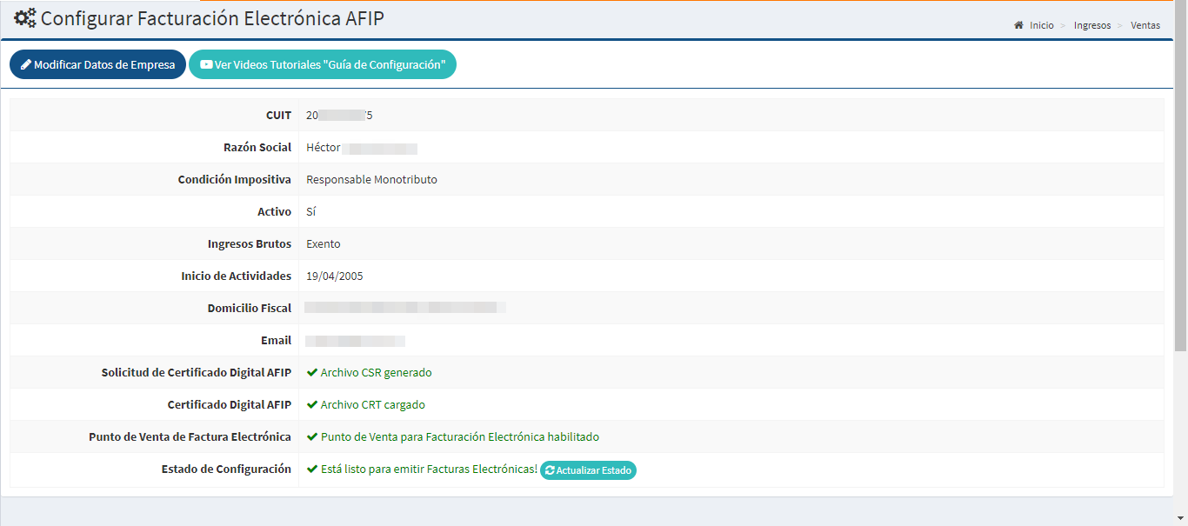
Task: Click green checkmark next to Archivo CSR generado
Action: [x=312, y=372]
